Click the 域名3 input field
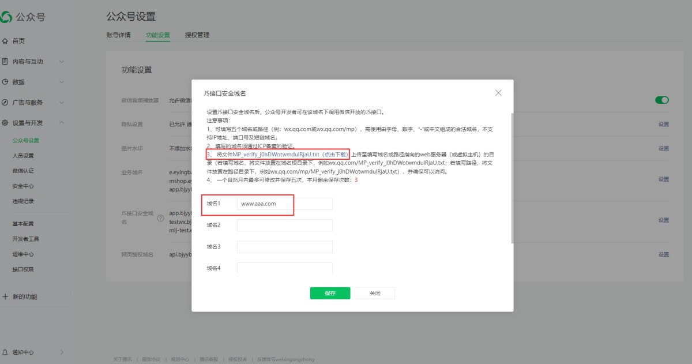The image size is (692, 364). click(x=285, y=247)
